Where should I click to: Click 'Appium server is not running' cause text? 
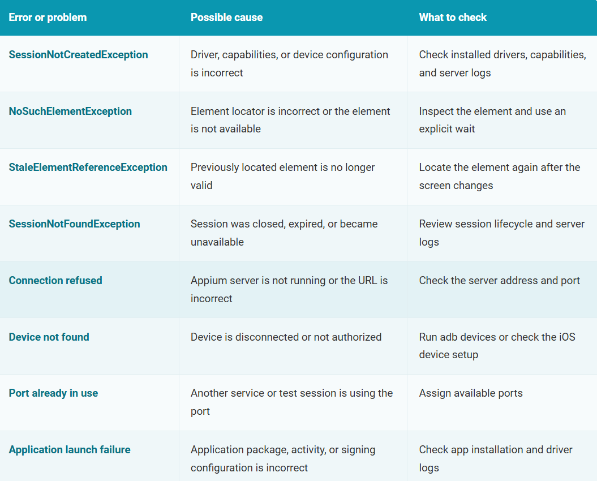289,289
